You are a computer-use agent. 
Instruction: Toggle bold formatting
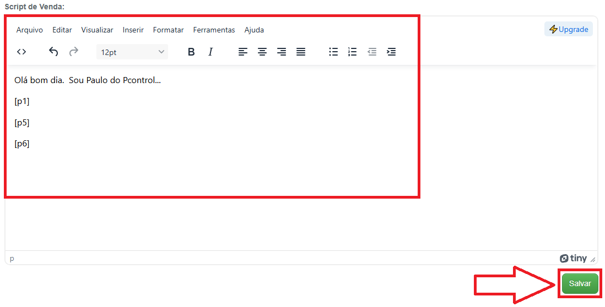[x=191, y=52]
